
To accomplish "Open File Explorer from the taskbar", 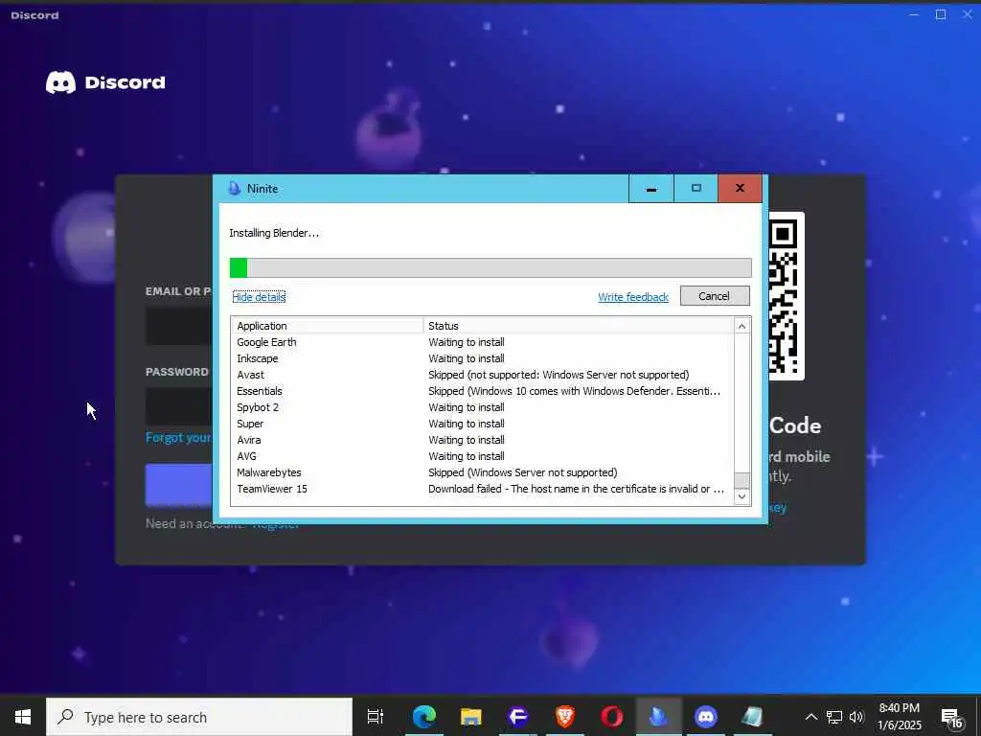I will click(471, 717).
